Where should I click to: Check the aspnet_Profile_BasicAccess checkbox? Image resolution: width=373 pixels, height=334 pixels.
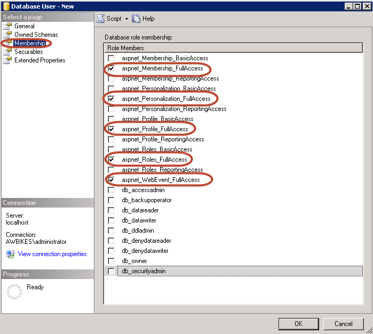pos(111,119)
